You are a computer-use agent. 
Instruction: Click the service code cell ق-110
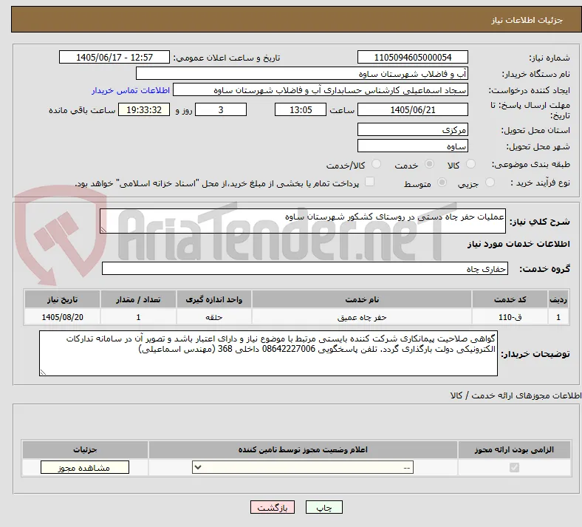pyautogui.click(x=510, y=317)
